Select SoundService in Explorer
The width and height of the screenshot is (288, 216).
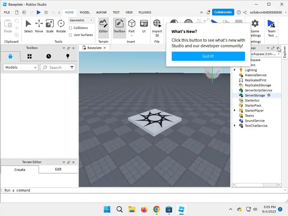pos(255,121)
